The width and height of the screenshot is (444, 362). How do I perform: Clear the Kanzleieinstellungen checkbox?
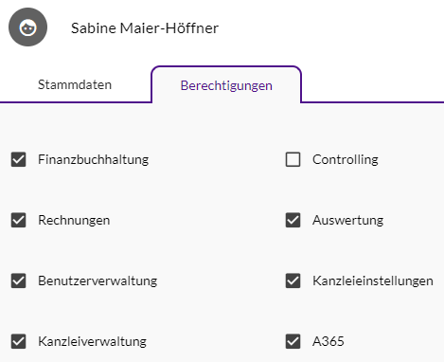coord(293,281)
